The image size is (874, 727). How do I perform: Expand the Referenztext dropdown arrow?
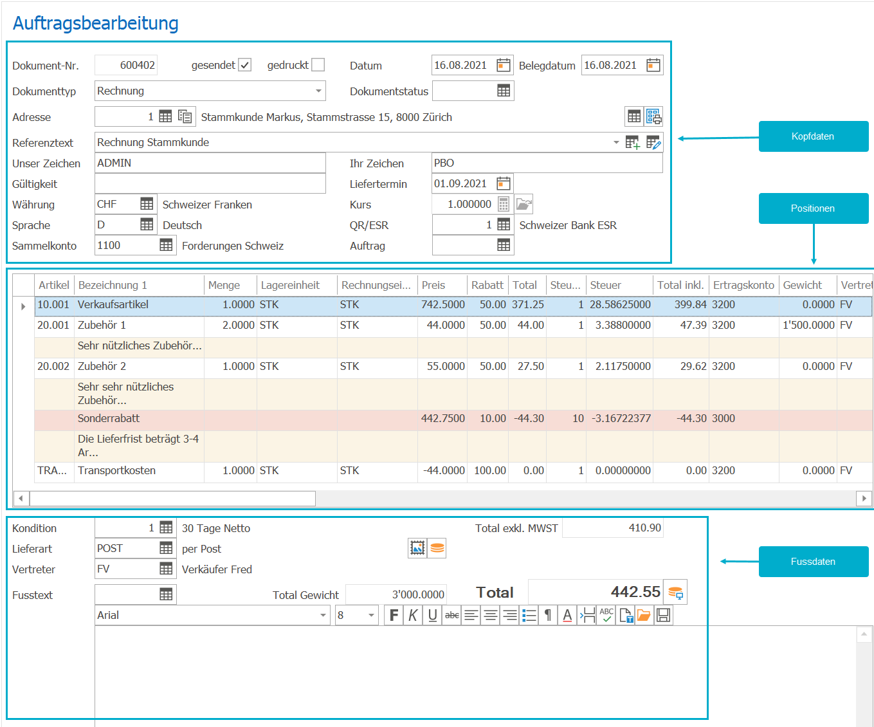[x=616, y=142]
